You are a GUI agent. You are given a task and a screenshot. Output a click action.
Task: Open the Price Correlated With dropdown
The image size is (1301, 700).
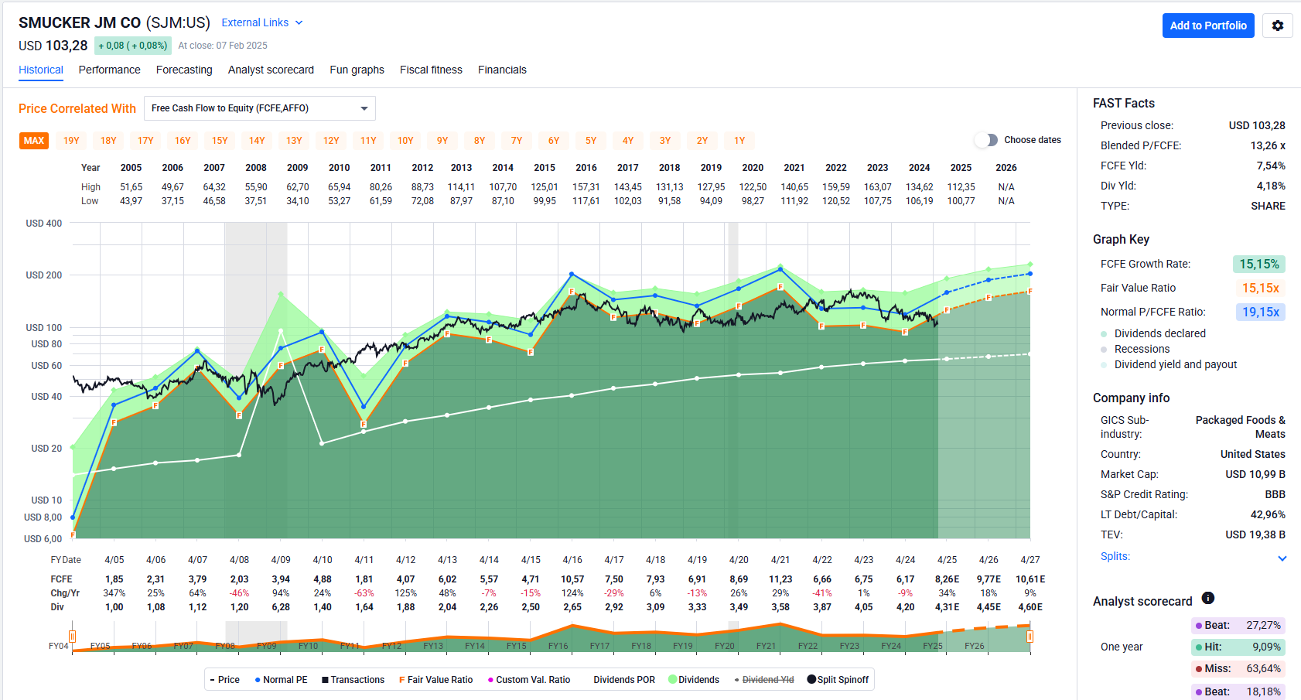(x=259, y=108)
